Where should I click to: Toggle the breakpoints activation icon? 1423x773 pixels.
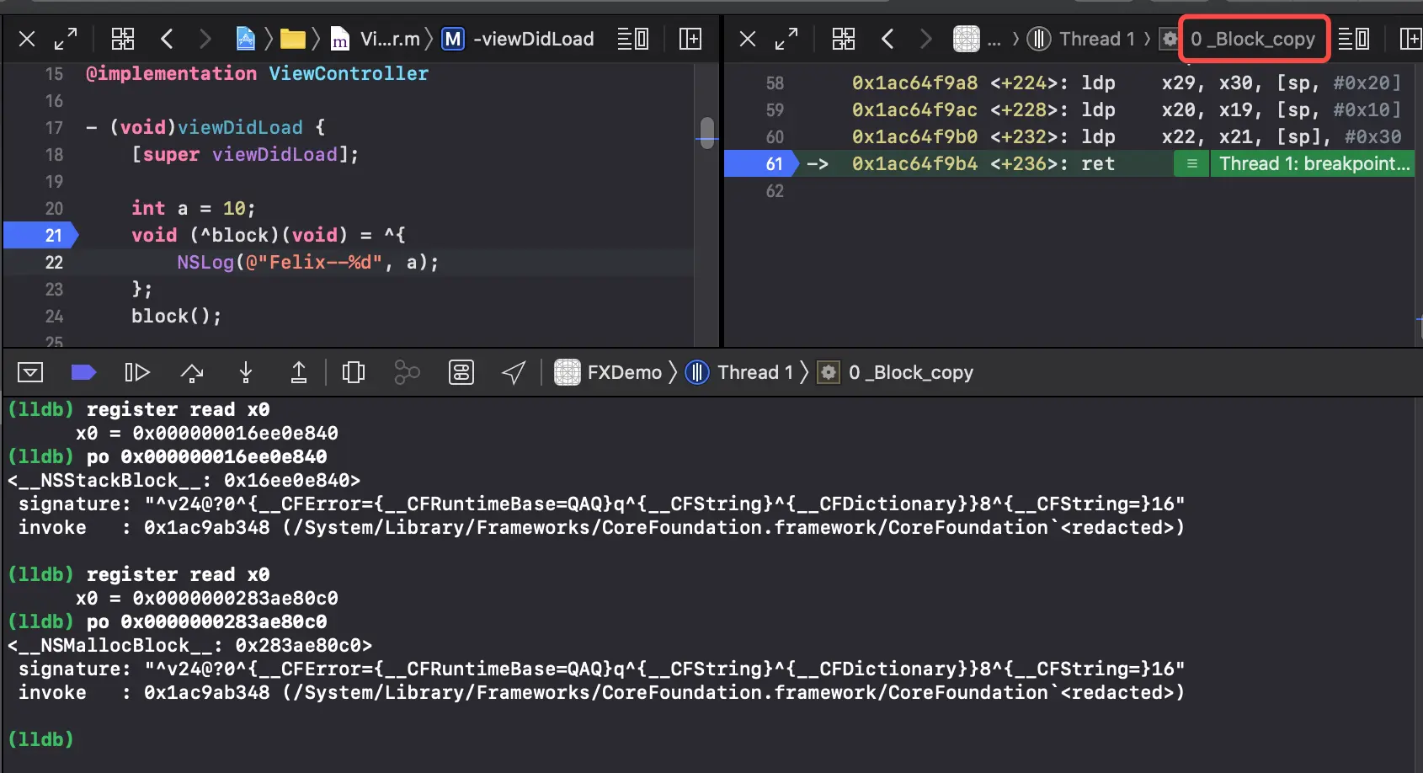click(83, 372)
